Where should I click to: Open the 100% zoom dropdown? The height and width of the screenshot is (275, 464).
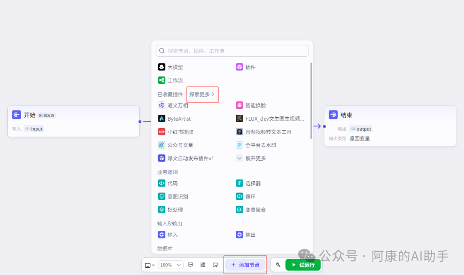171,265
